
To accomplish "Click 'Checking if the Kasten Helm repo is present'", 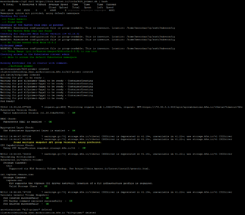I will 32,25.
